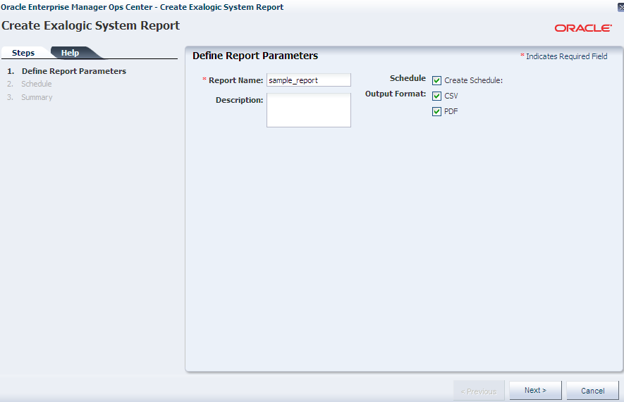
Task: Uncheck the PDF output format
Action: point(436,112)
